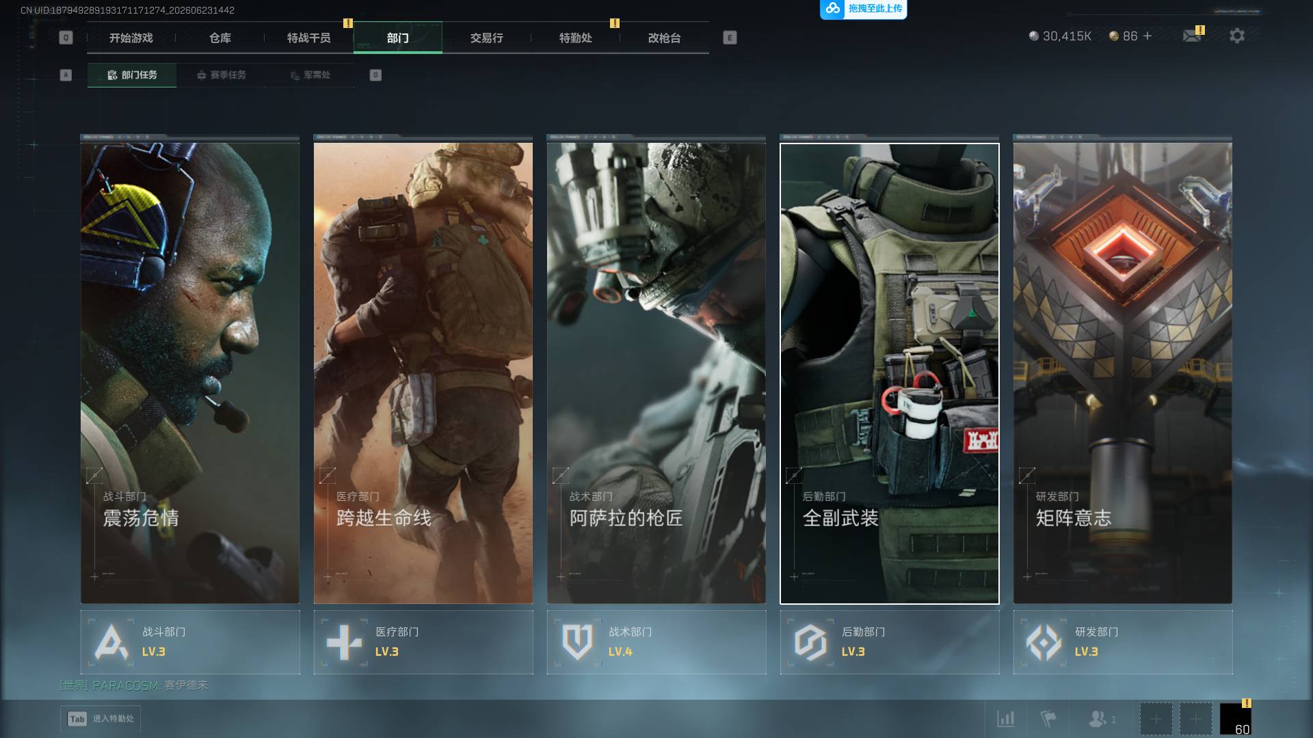Click the logistics department hexagon emblem
1313x738 pixels.
pyautogui.click(x=810, y=642)
